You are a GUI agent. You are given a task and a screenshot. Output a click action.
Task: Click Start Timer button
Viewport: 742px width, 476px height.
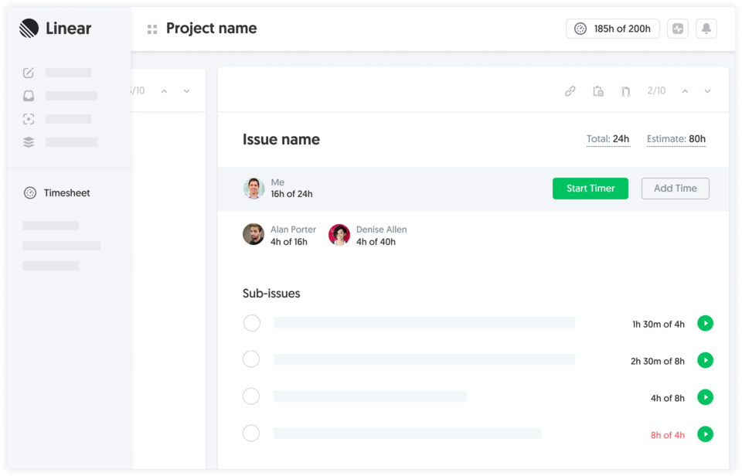click(590, 189)
